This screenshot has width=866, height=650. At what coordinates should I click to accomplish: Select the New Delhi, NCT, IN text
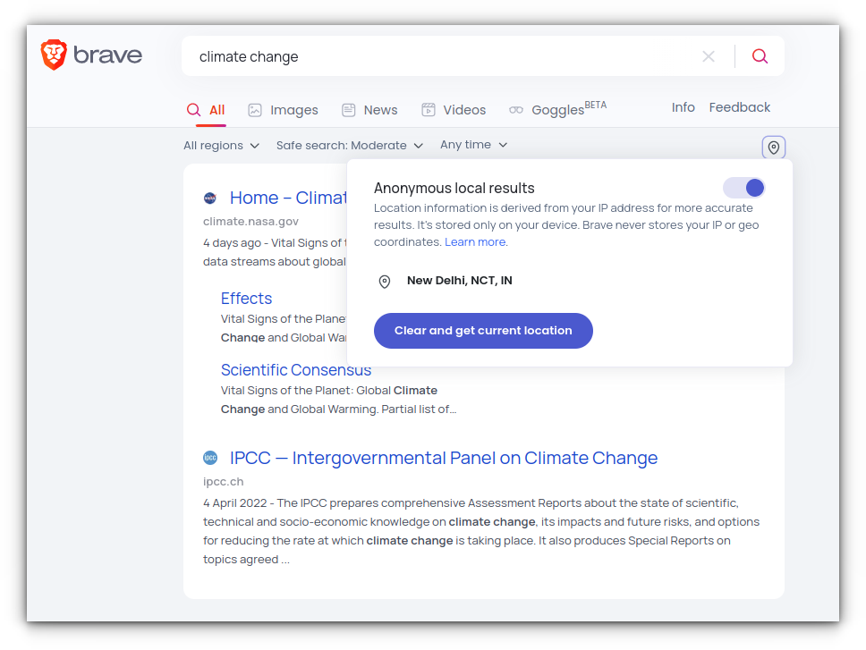click(460, 281)
